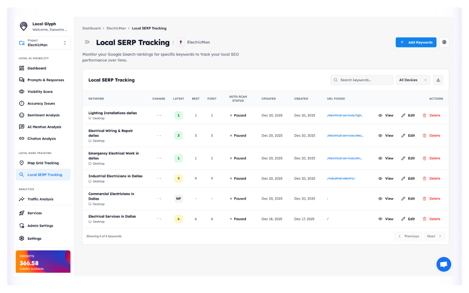Click the Credits Available gradient card

point(43,261)
